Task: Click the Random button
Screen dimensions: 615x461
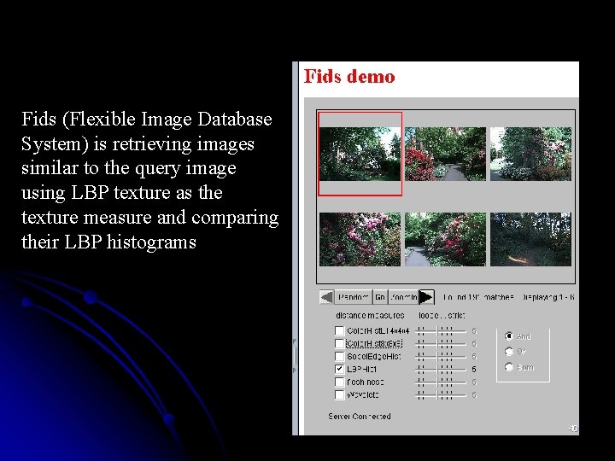Action: tap(354, 297)
